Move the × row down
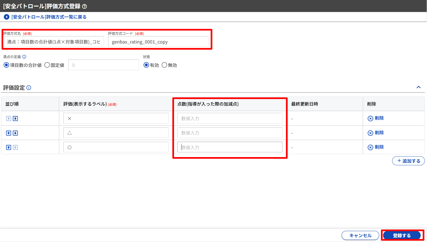Screen dimensions: 427x242 [x=15, y=119]
